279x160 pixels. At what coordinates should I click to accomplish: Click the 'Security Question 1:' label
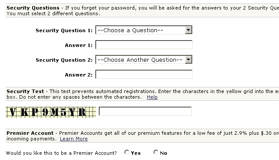tap(64, 30)
